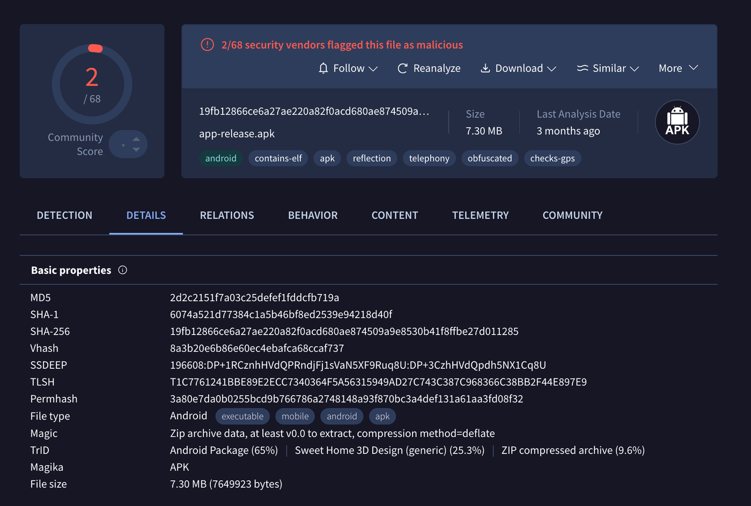View the COMMUNITY tab
This screenshot has height=506, width=751.
click(x=572, y=215)
